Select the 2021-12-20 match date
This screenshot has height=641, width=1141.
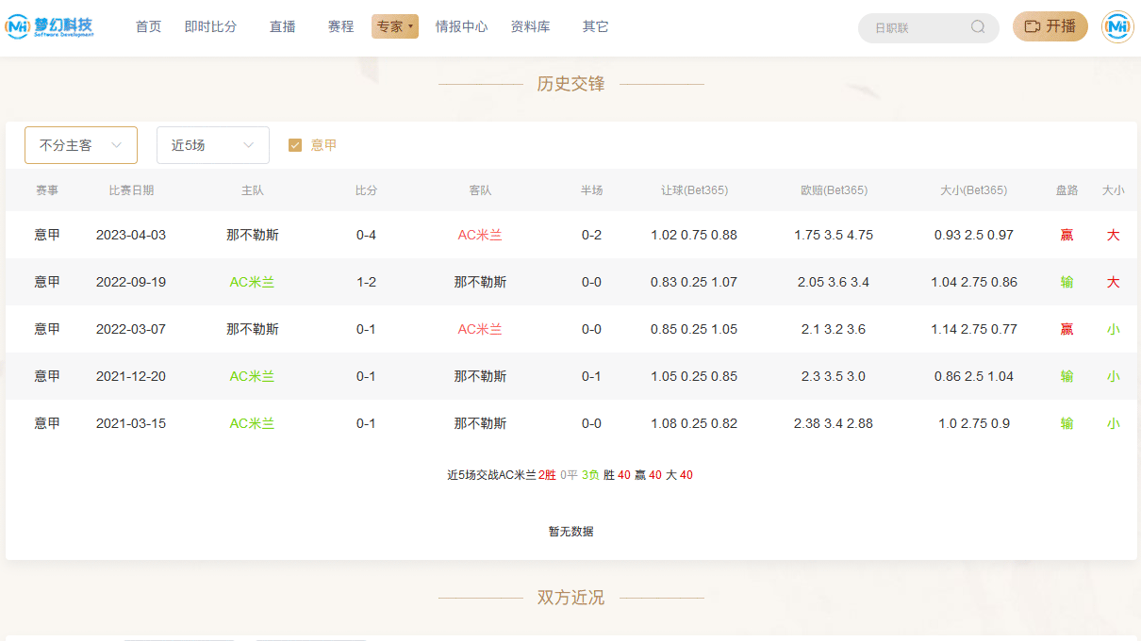pos(131,376)
